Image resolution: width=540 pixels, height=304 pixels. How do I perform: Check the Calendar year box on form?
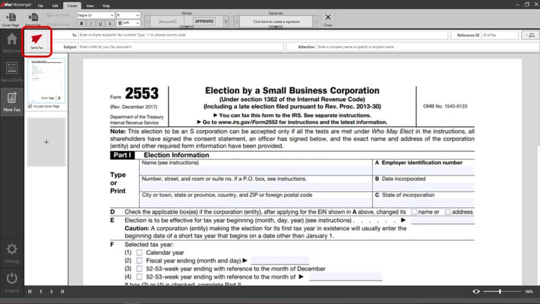coord(139,253)
